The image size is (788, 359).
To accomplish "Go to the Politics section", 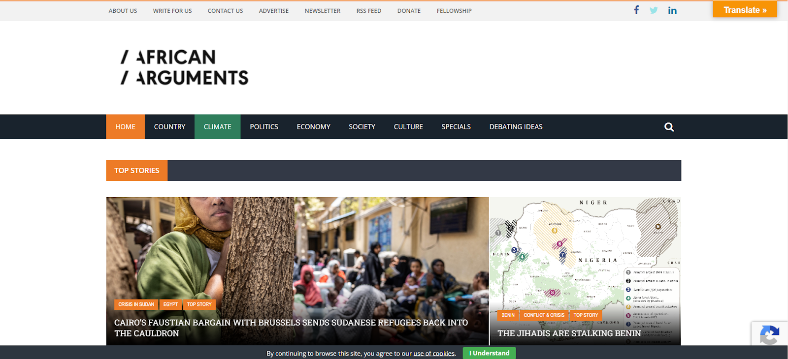I will click(264, 127).
